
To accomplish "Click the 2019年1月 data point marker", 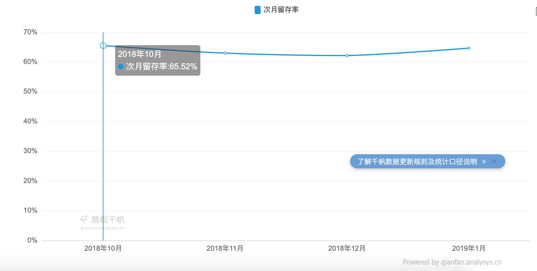I will [x=469, y=48].
